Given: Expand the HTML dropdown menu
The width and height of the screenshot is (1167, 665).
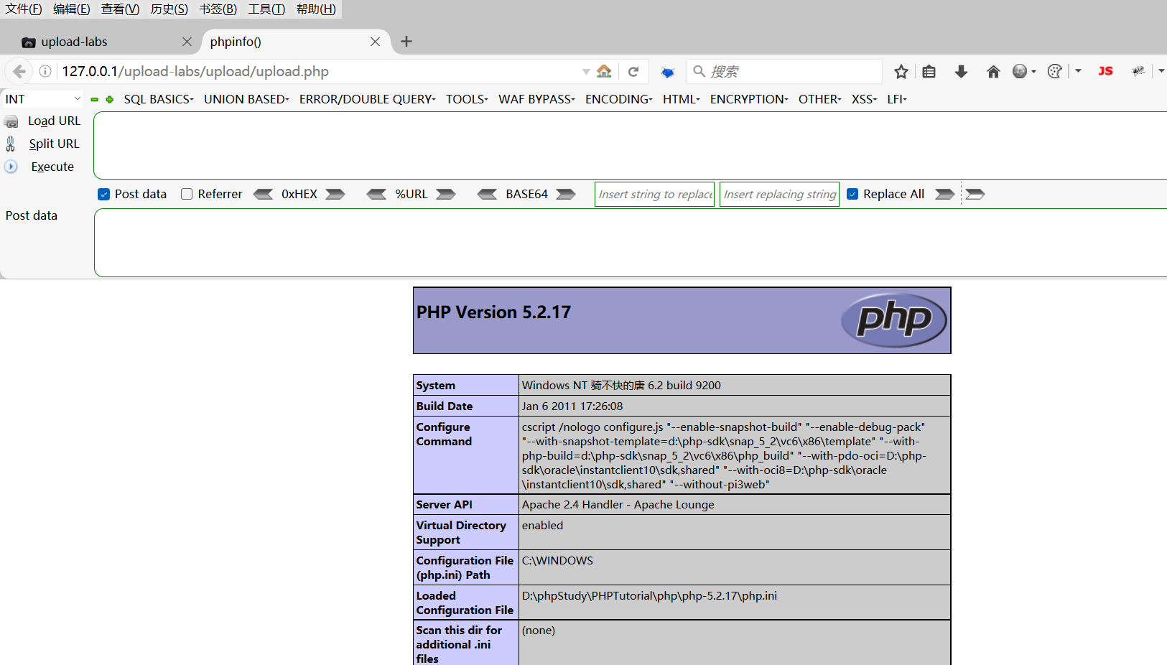Looking at the screenshot, I should (x=681, y=99).
